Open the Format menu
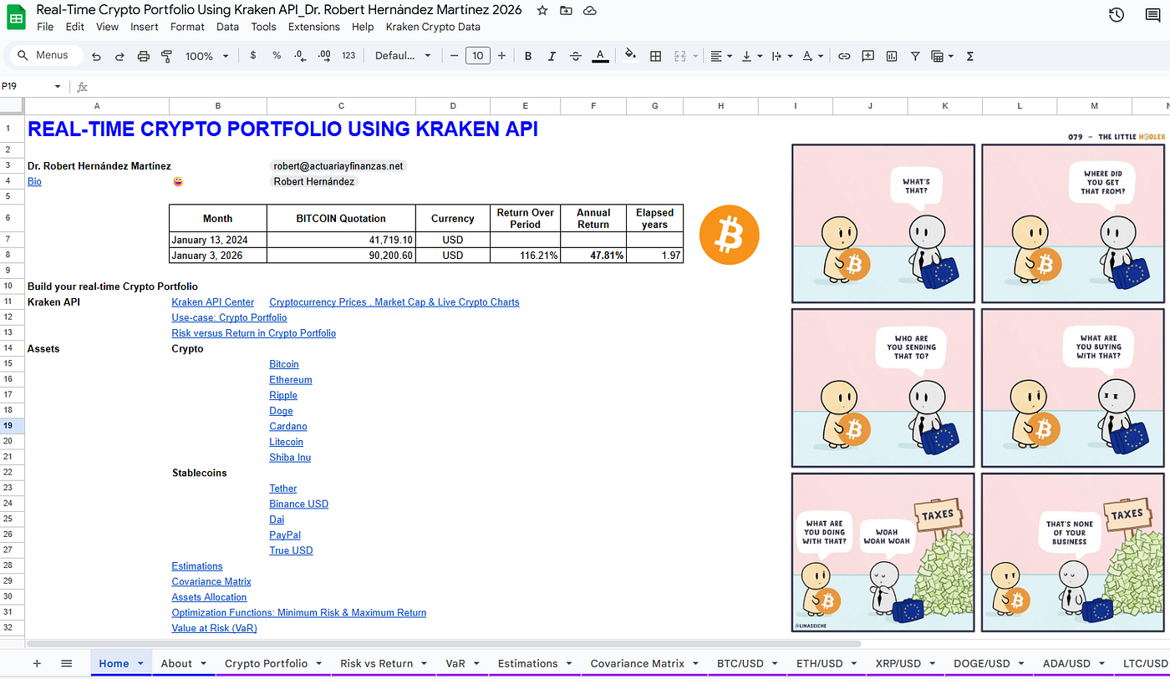The image size is (1170, 679). pyautogui.click(x=187, y=27)
